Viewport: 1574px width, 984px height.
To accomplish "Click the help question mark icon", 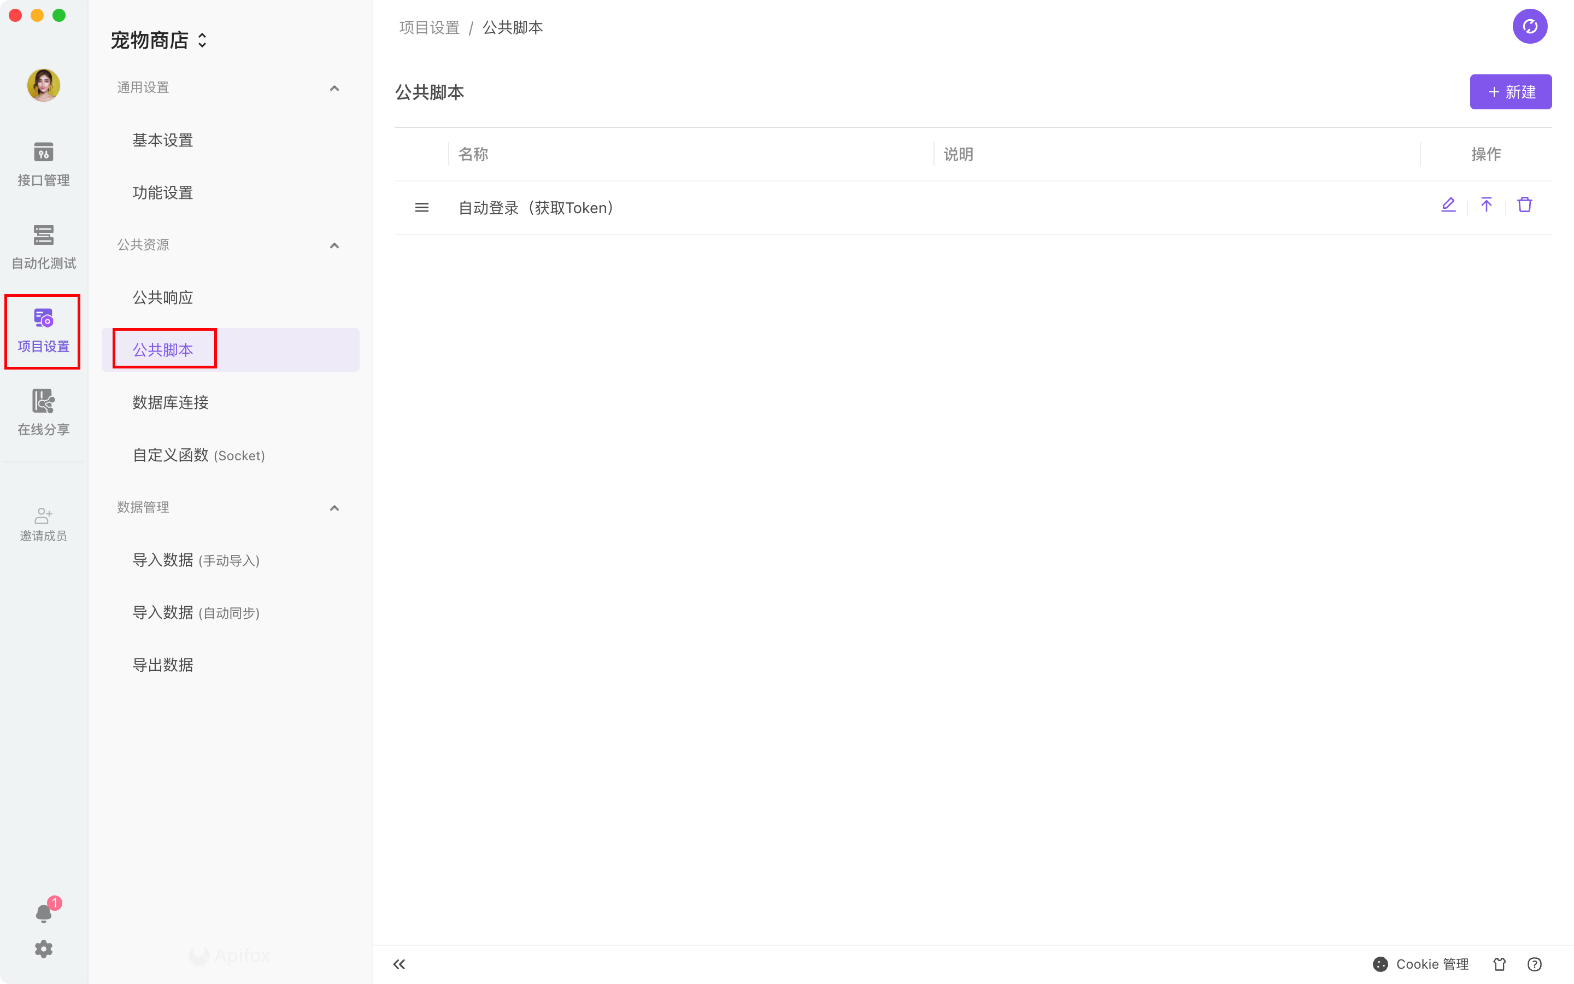I will 1534,964.
